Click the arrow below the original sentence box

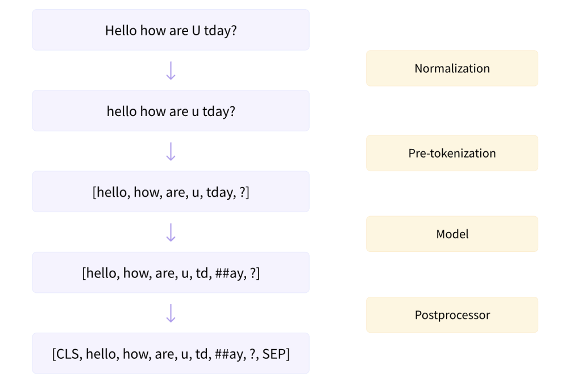[x=171, y=71]
